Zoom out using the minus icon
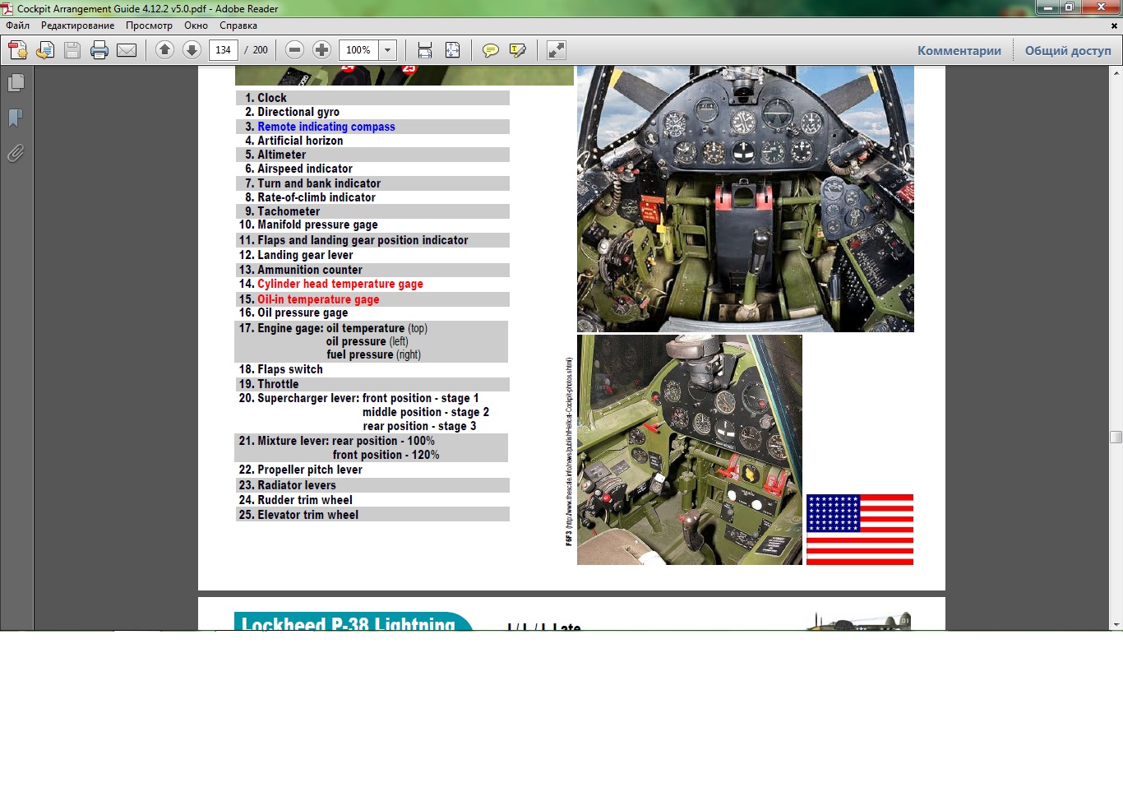The image size is (1123, 801). pos(294,50)
